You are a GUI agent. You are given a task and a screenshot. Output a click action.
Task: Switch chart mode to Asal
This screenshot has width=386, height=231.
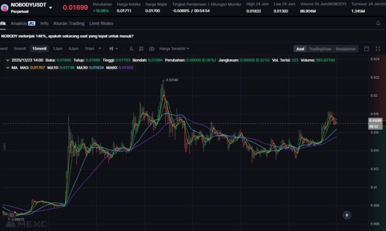coord(300,49)
